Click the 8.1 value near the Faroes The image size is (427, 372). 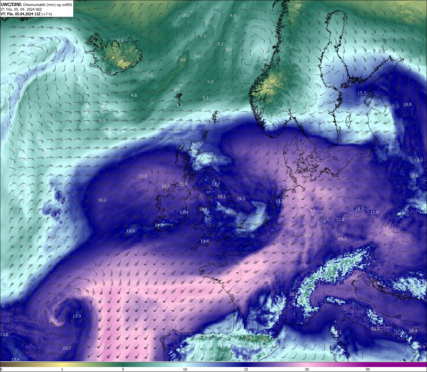coord(177,90)
